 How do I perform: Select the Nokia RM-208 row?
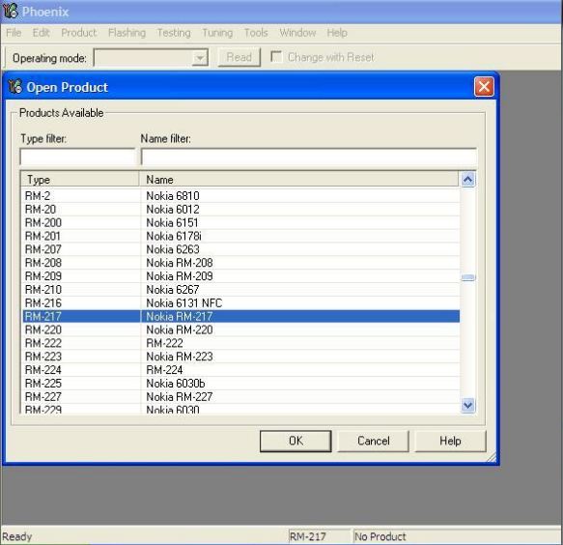click(x=240, y=263)
